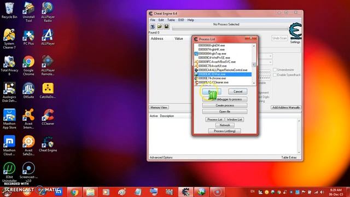Toggle the Enable Speedhack checkbox

275,74
